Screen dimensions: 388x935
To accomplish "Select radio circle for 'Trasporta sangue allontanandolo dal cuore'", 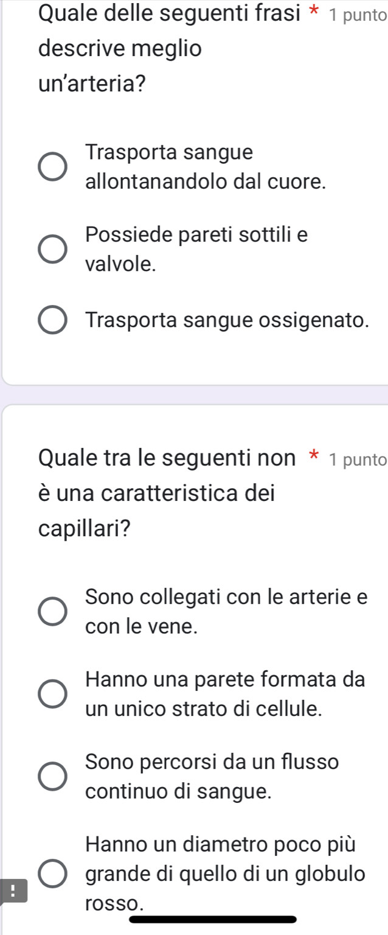I will click(x=53, y=167).
